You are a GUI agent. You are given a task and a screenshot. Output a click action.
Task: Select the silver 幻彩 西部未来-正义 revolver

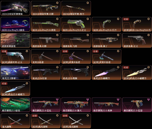tap(15, 56)
